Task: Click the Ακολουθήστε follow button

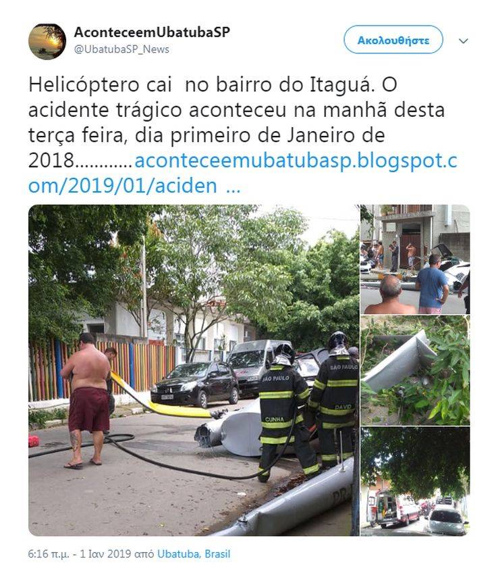Action: tap(393, 40)
